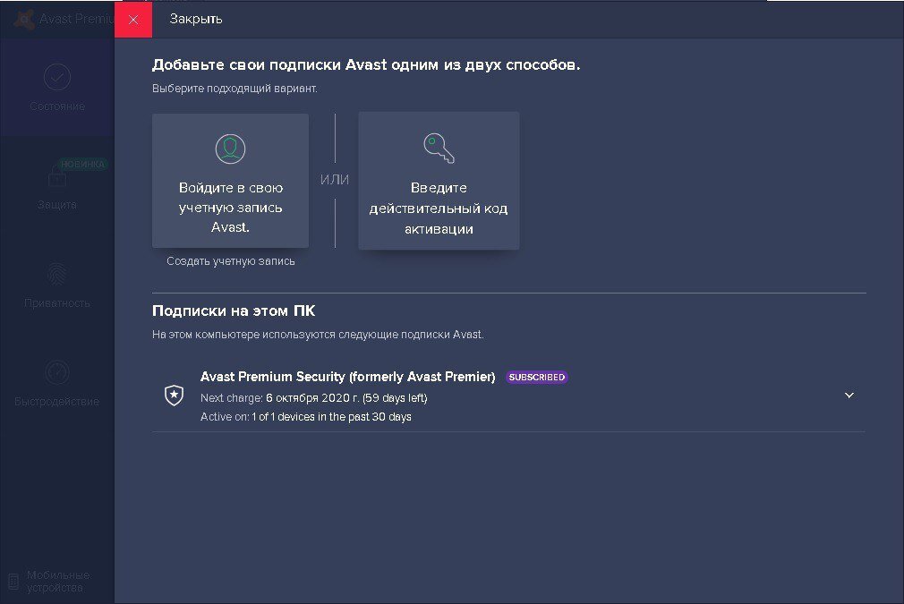The image size is (904, 604).
Task: Select the activation code entry card
Action: (439, 181)
